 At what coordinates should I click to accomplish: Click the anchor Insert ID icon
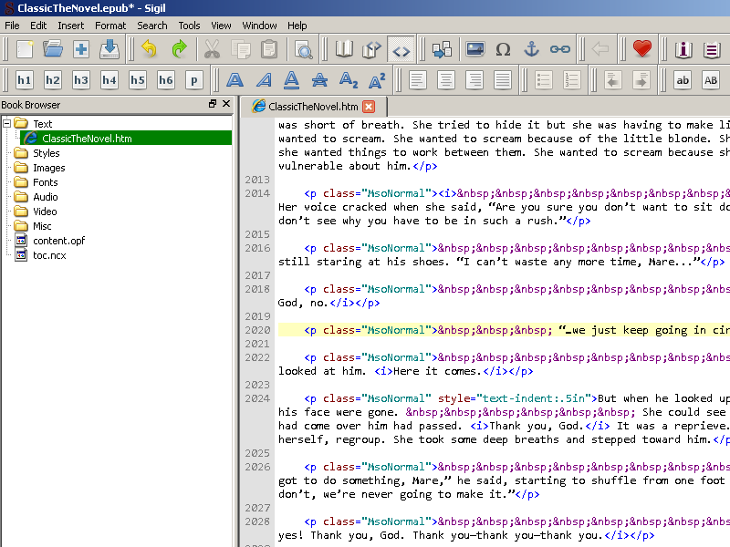coord(531,49)
